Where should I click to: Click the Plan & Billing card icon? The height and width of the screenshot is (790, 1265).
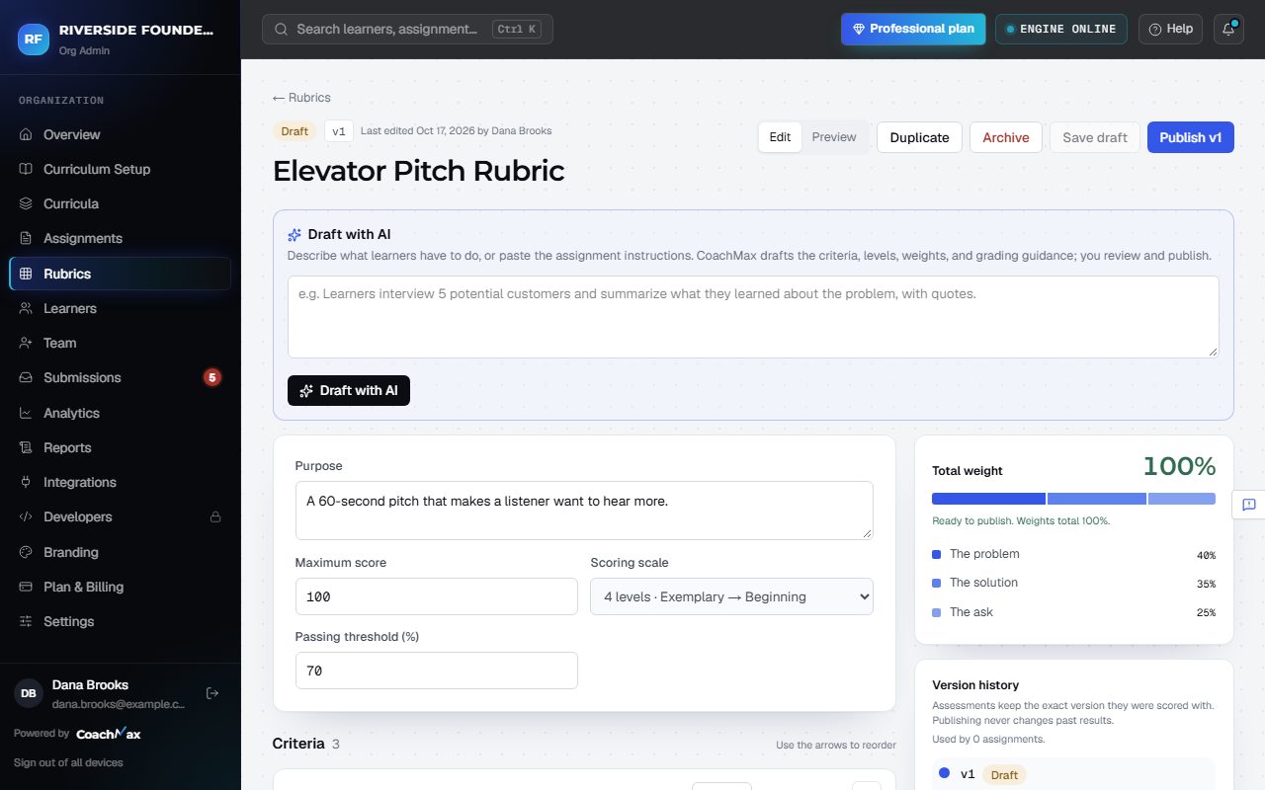tap(26, 587)
